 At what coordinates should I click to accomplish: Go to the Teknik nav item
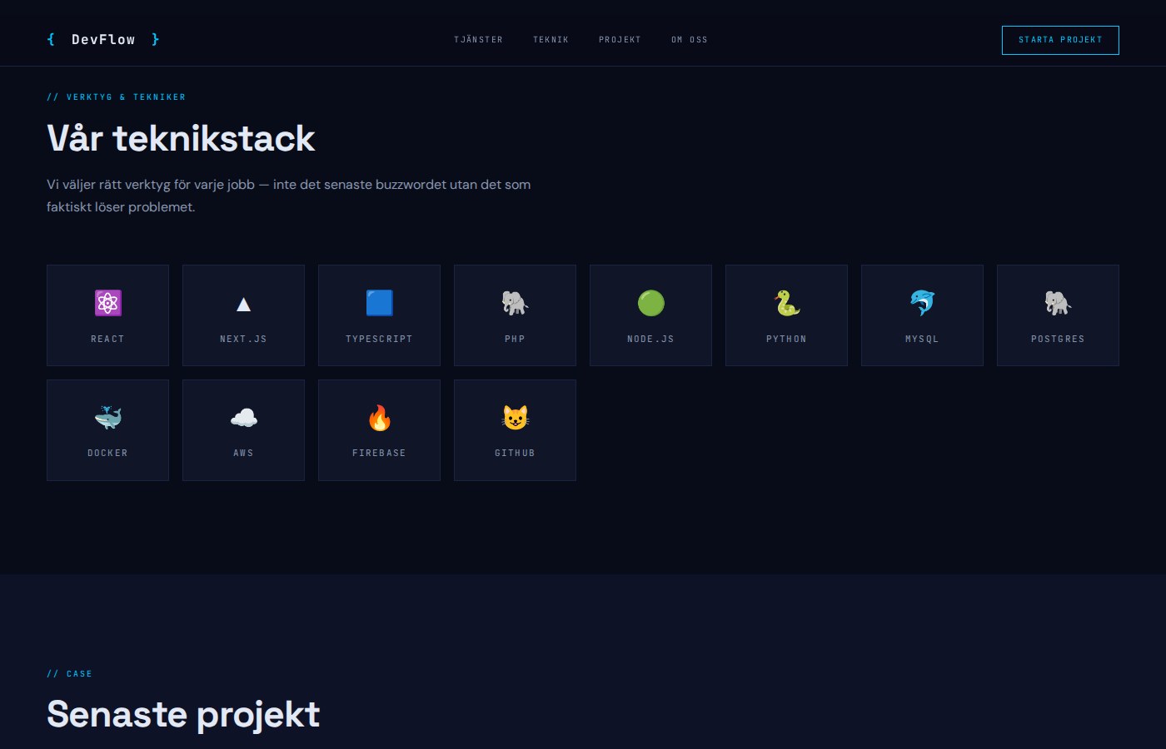coord(551,40)
